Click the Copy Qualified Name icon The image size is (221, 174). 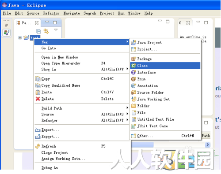[x=38, y=85]
